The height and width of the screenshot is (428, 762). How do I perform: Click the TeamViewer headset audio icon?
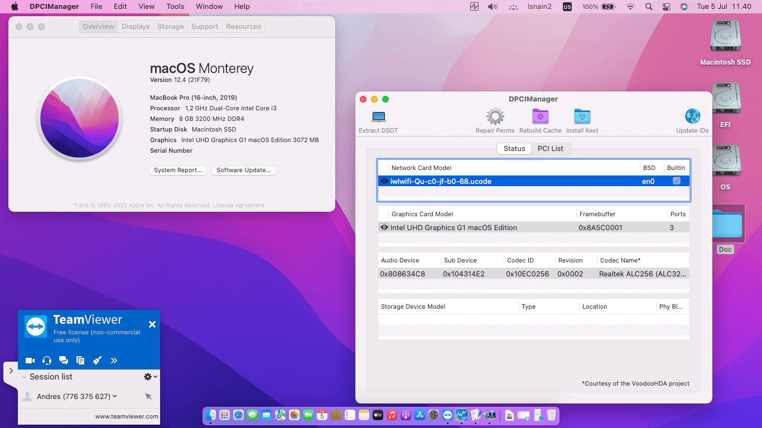pyautogui.click(x=47, y=360)
